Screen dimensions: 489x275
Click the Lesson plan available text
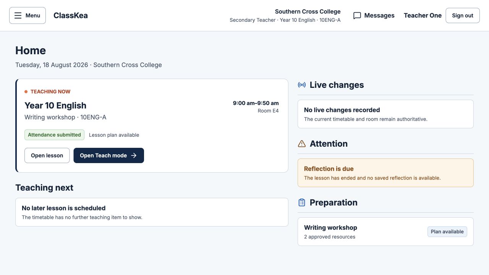[114, 135]
